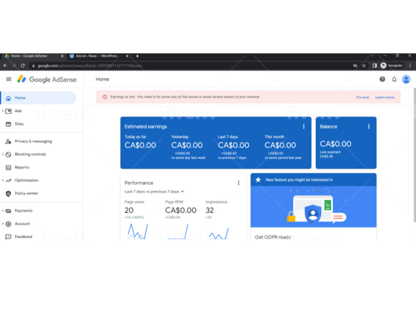Expand the Payments menu arrow

2,210
